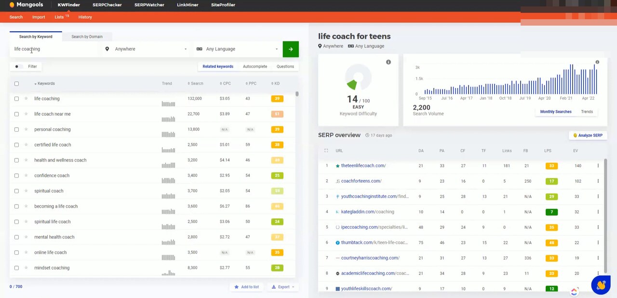Toggle the Filter switch
Screen dimensions: 617x298
click(18, 66)
